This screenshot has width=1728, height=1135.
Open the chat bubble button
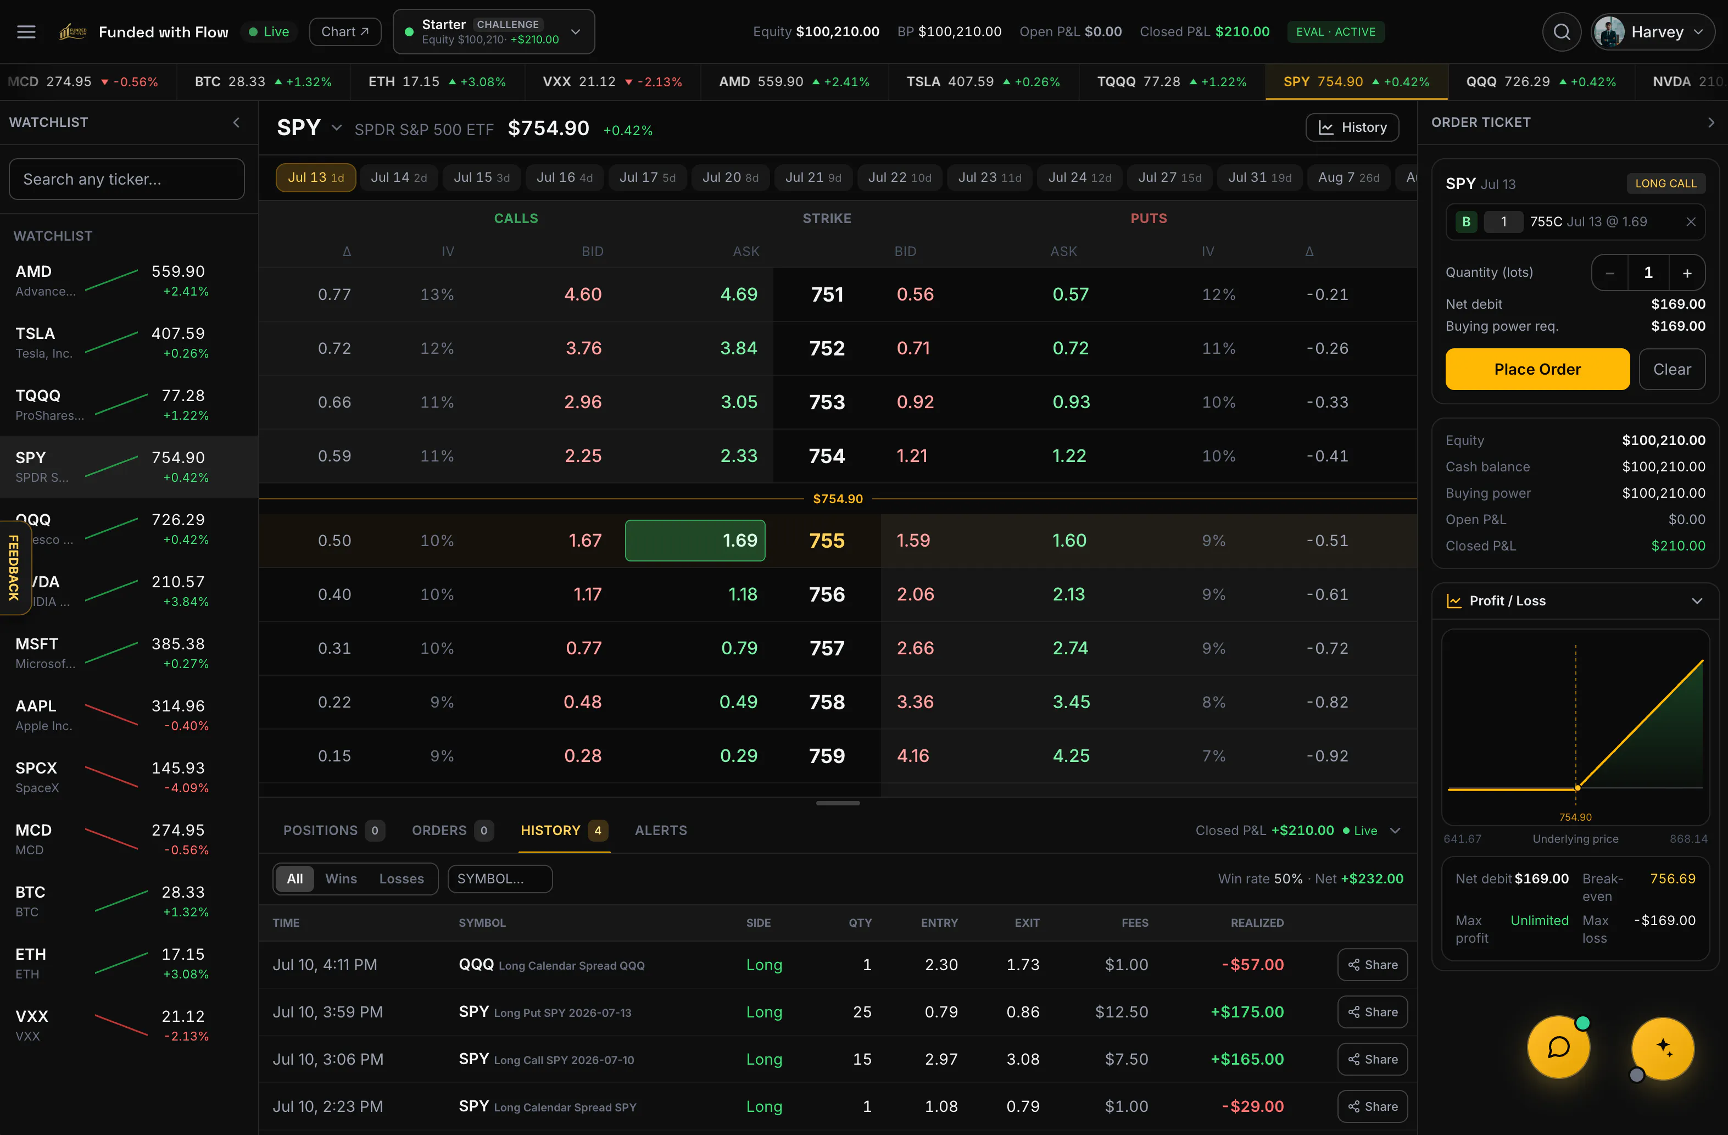(1558, 1047)
